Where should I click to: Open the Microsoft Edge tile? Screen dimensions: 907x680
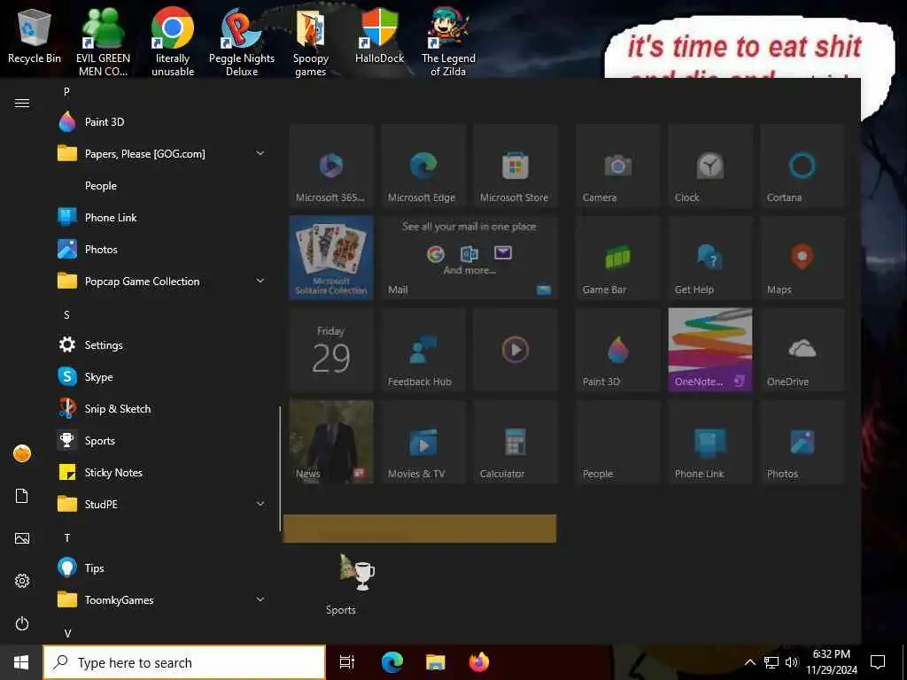tap(423, 166)
